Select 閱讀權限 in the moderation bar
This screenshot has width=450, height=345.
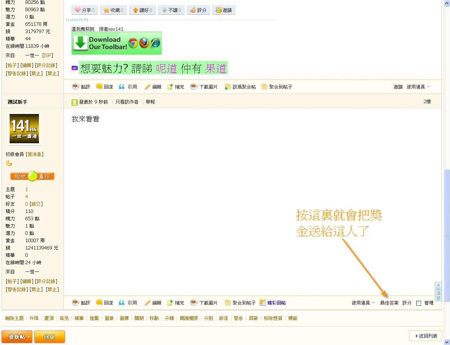[189, 318]
